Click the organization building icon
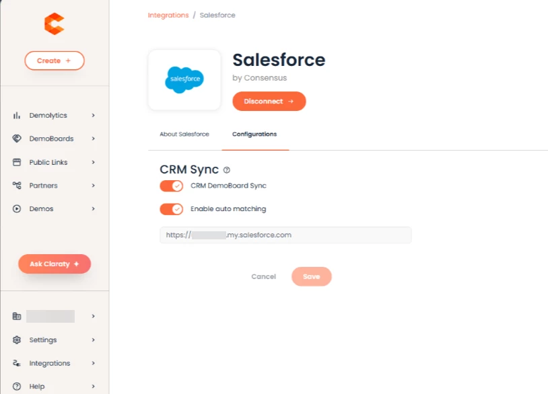The width and height of the screenshot is (548, 394). (x=17, y=316)
